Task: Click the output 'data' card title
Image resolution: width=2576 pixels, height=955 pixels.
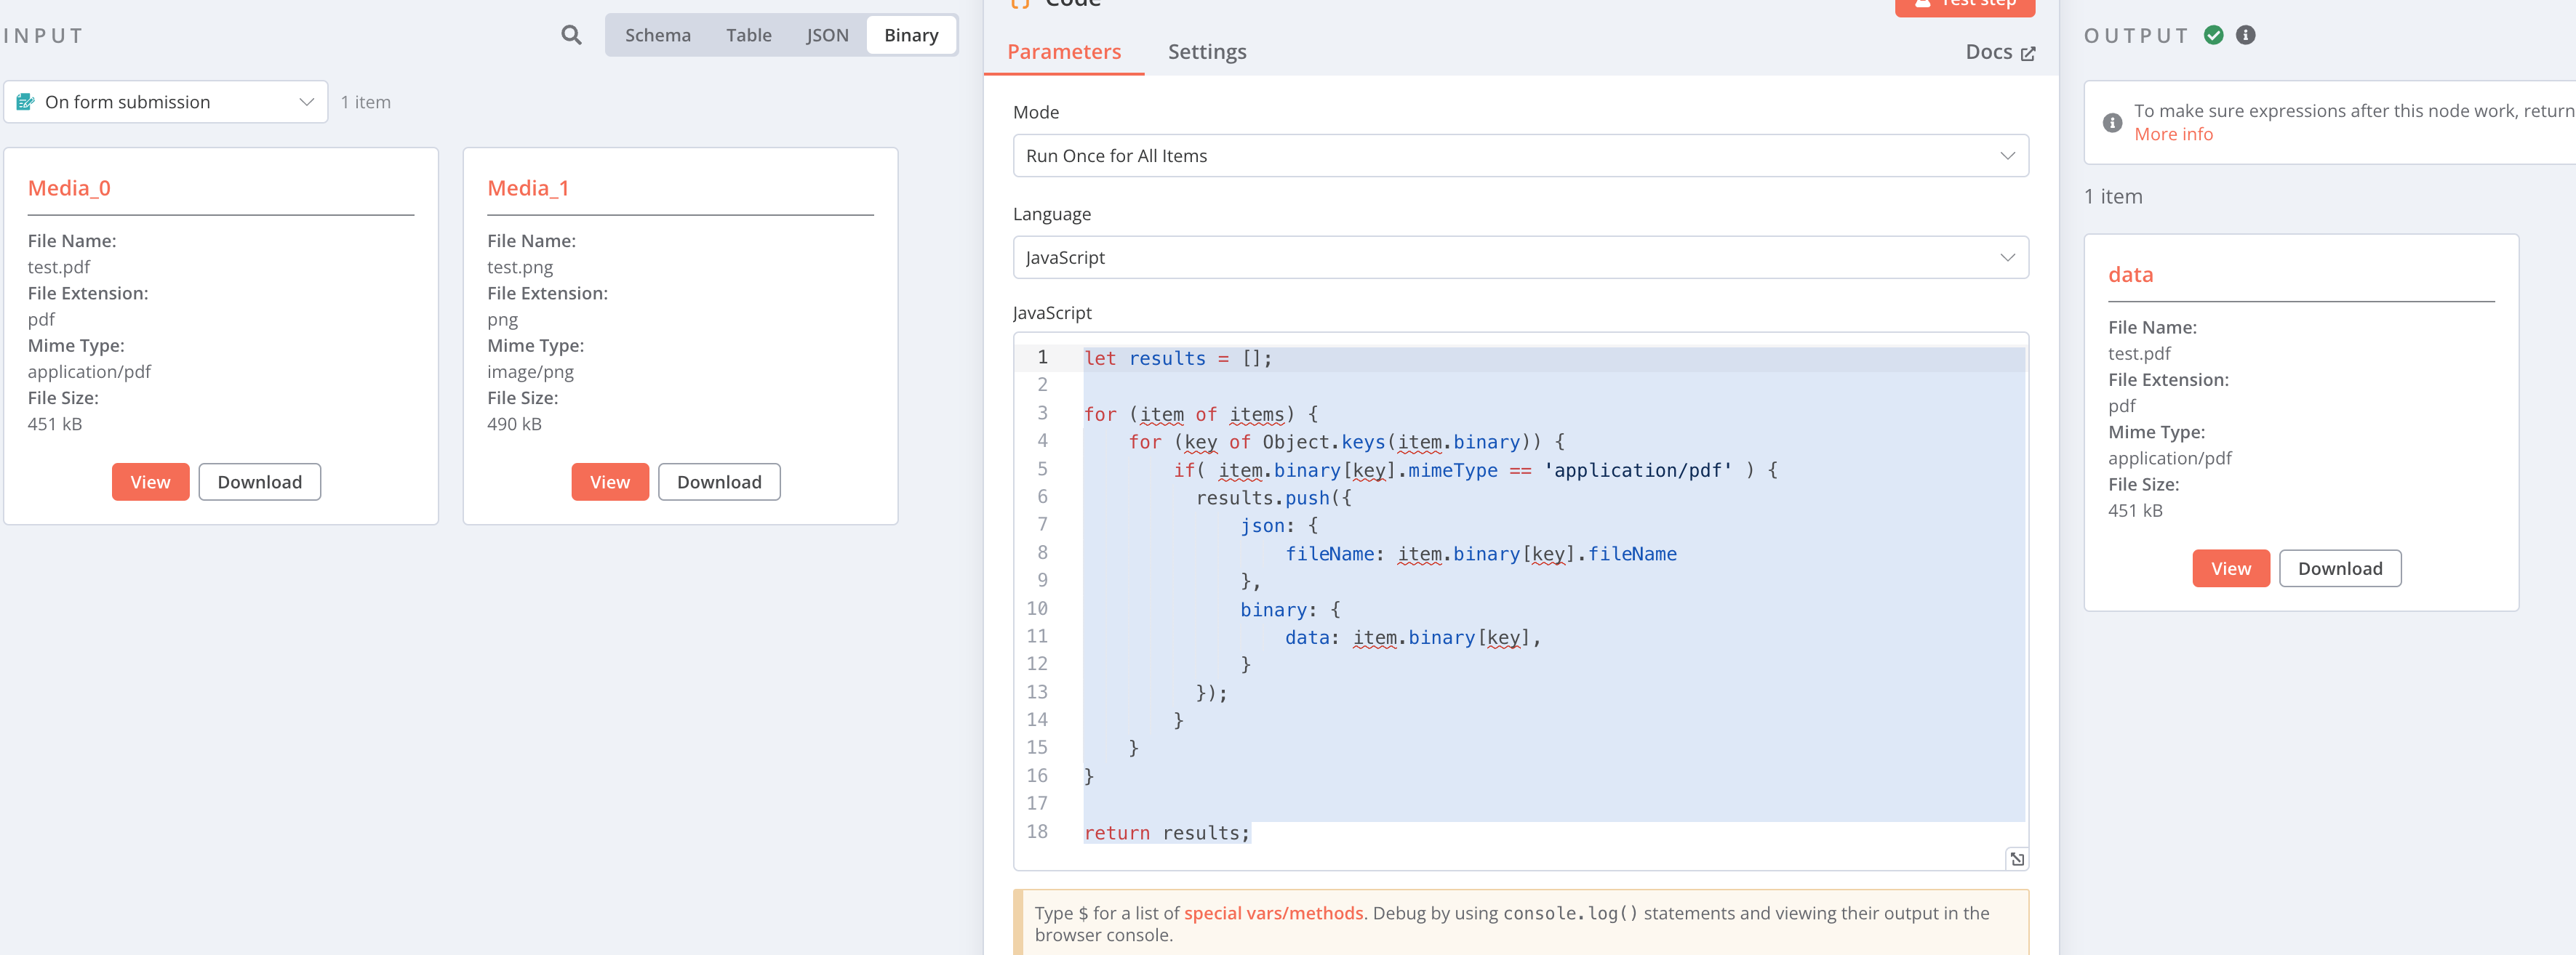Action: pos(2130,275)
